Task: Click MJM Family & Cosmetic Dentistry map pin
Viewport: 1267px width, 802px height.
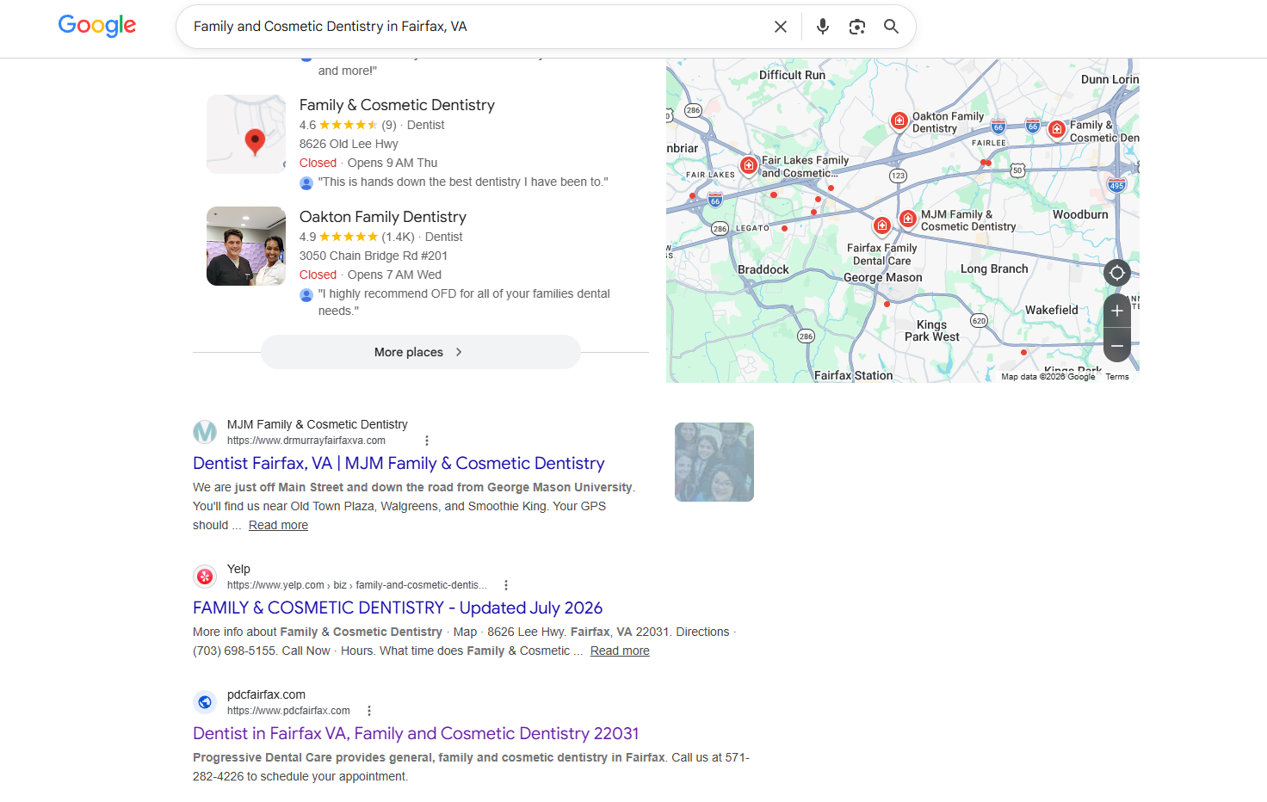Action: [907, 219]
